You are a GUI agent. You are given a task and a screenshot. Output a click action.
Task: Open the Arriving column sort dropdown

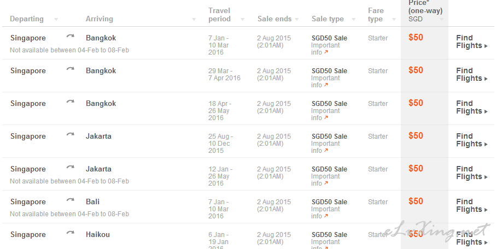pyautogui.click(x=194, y=20)
